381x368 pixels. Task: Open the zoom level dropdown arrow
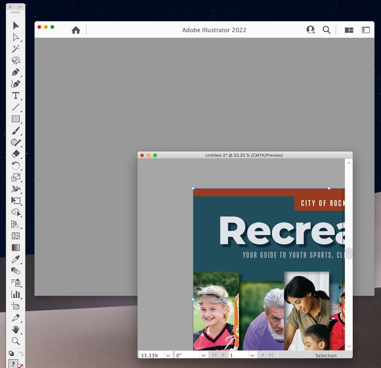click(x=168, y=355)
